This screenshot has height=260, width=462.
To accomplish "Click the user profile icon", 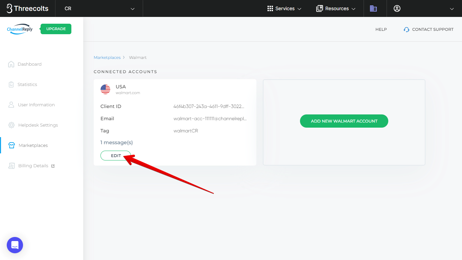I will (397, 8).
